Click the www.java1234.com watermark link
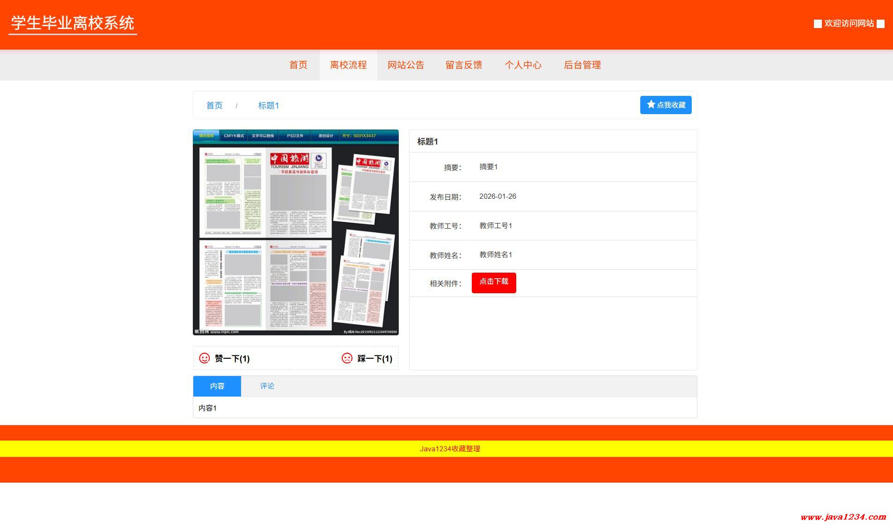 [x=843, y=517]
